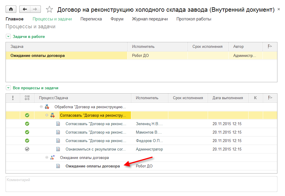Click the flag column header in lower table
The image size is (285, 196).
tap(270, 98)
